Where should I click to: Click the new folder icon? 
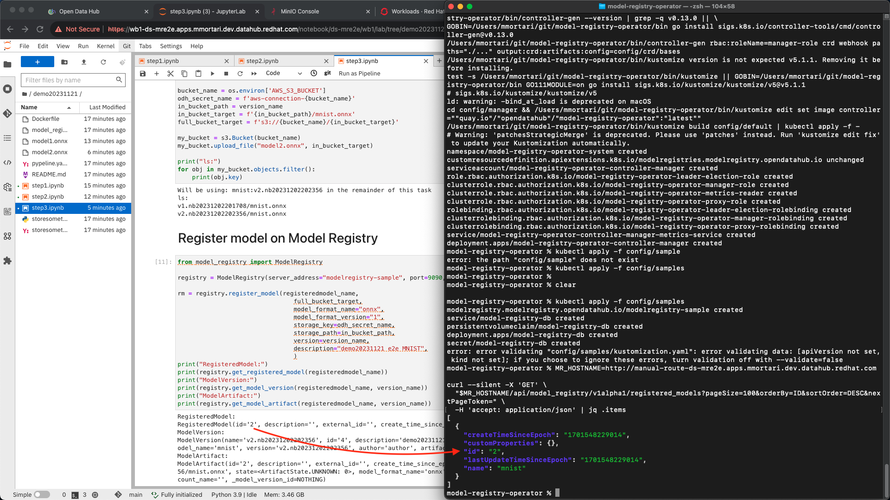click(64, 62)
